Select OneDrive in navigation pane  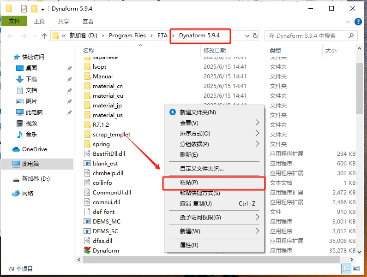click(35, 149)
